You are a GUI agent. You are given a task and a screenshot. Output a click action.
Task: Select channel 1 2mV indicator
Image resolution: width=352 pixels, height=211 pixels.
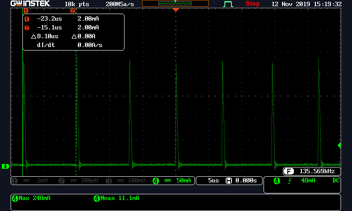(x=29, y=181)
